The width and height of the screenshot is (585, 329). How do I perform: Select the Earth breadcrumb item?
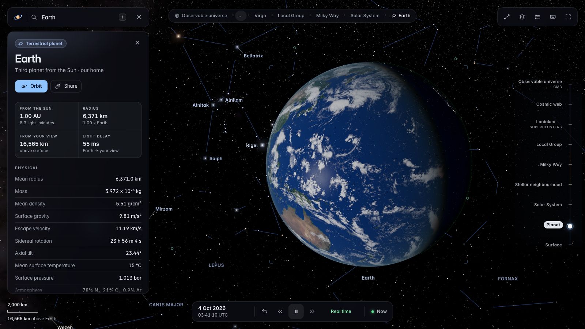point(401,16)
